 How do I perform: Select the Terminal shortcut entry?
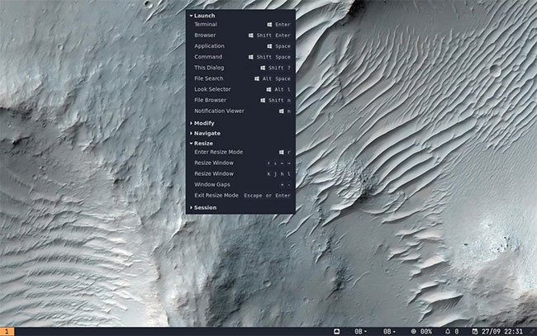tap(240, 24)
